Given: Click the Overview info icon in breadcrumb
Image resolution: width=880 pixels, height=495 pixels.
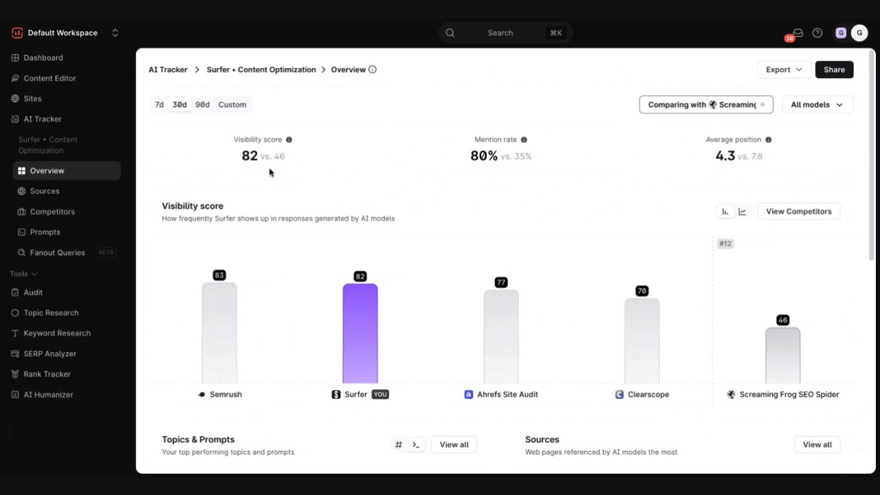Looking at the screenshot, I should click(x=373, y=69).
